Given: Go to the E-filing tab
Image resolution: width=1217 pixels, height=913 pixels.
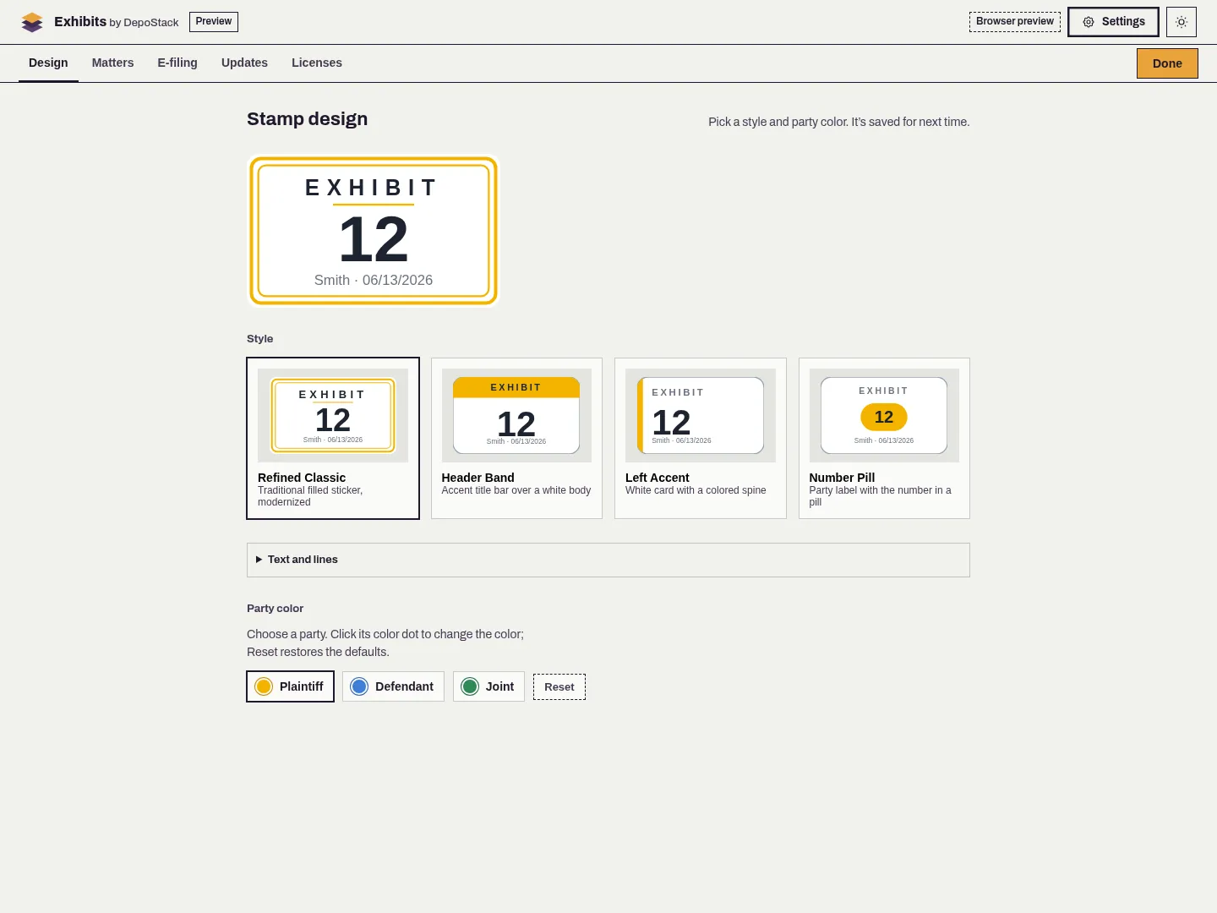Looking at the screenshot, I should (177, 63).
